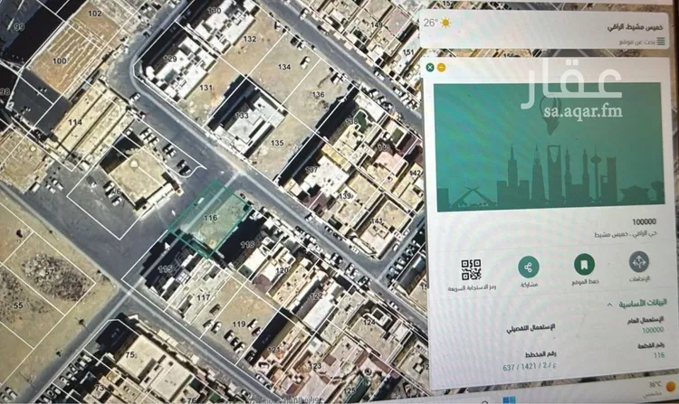Click parcel 55 on the map
The height and width of the screenshot is (404, 679).
point(18,305)
